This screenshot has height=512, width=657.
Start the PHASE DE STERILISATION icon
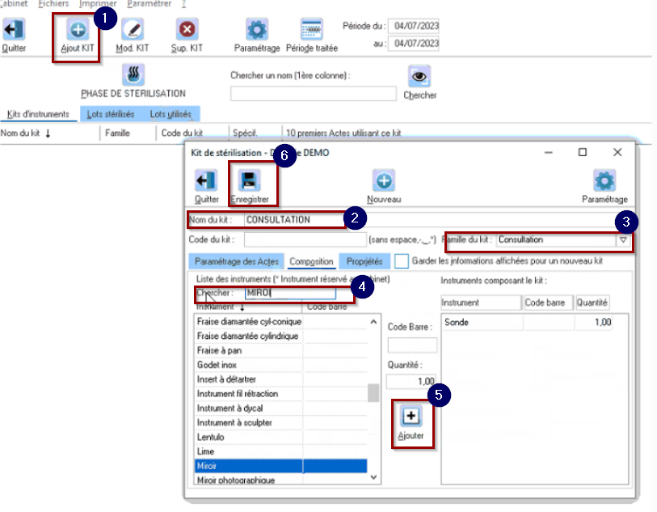[133, 74]
